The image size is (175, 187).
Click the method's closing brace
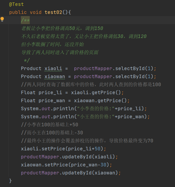pyautogui.click(x=10, y=181)
